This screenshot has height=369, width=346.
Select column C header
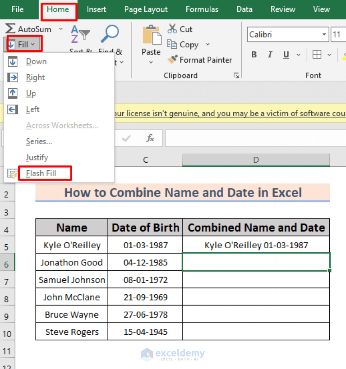146,160
